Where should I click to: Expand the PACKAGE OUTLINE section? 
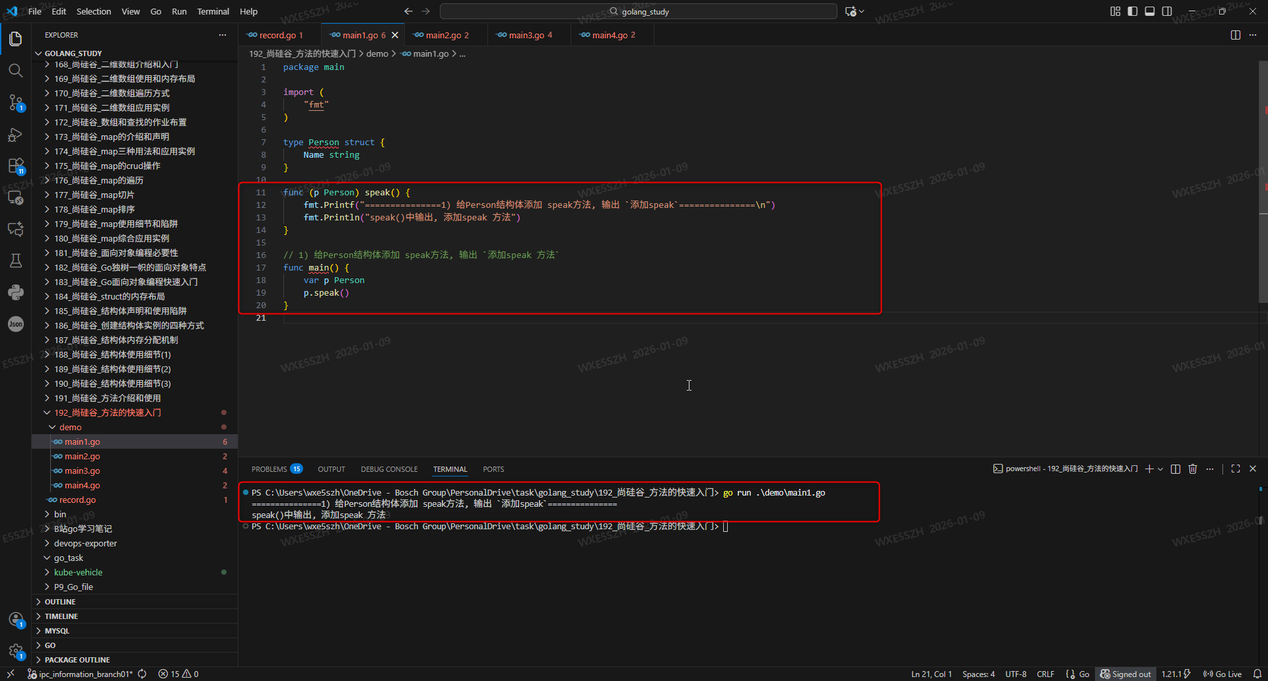click(x=77, y=660)
